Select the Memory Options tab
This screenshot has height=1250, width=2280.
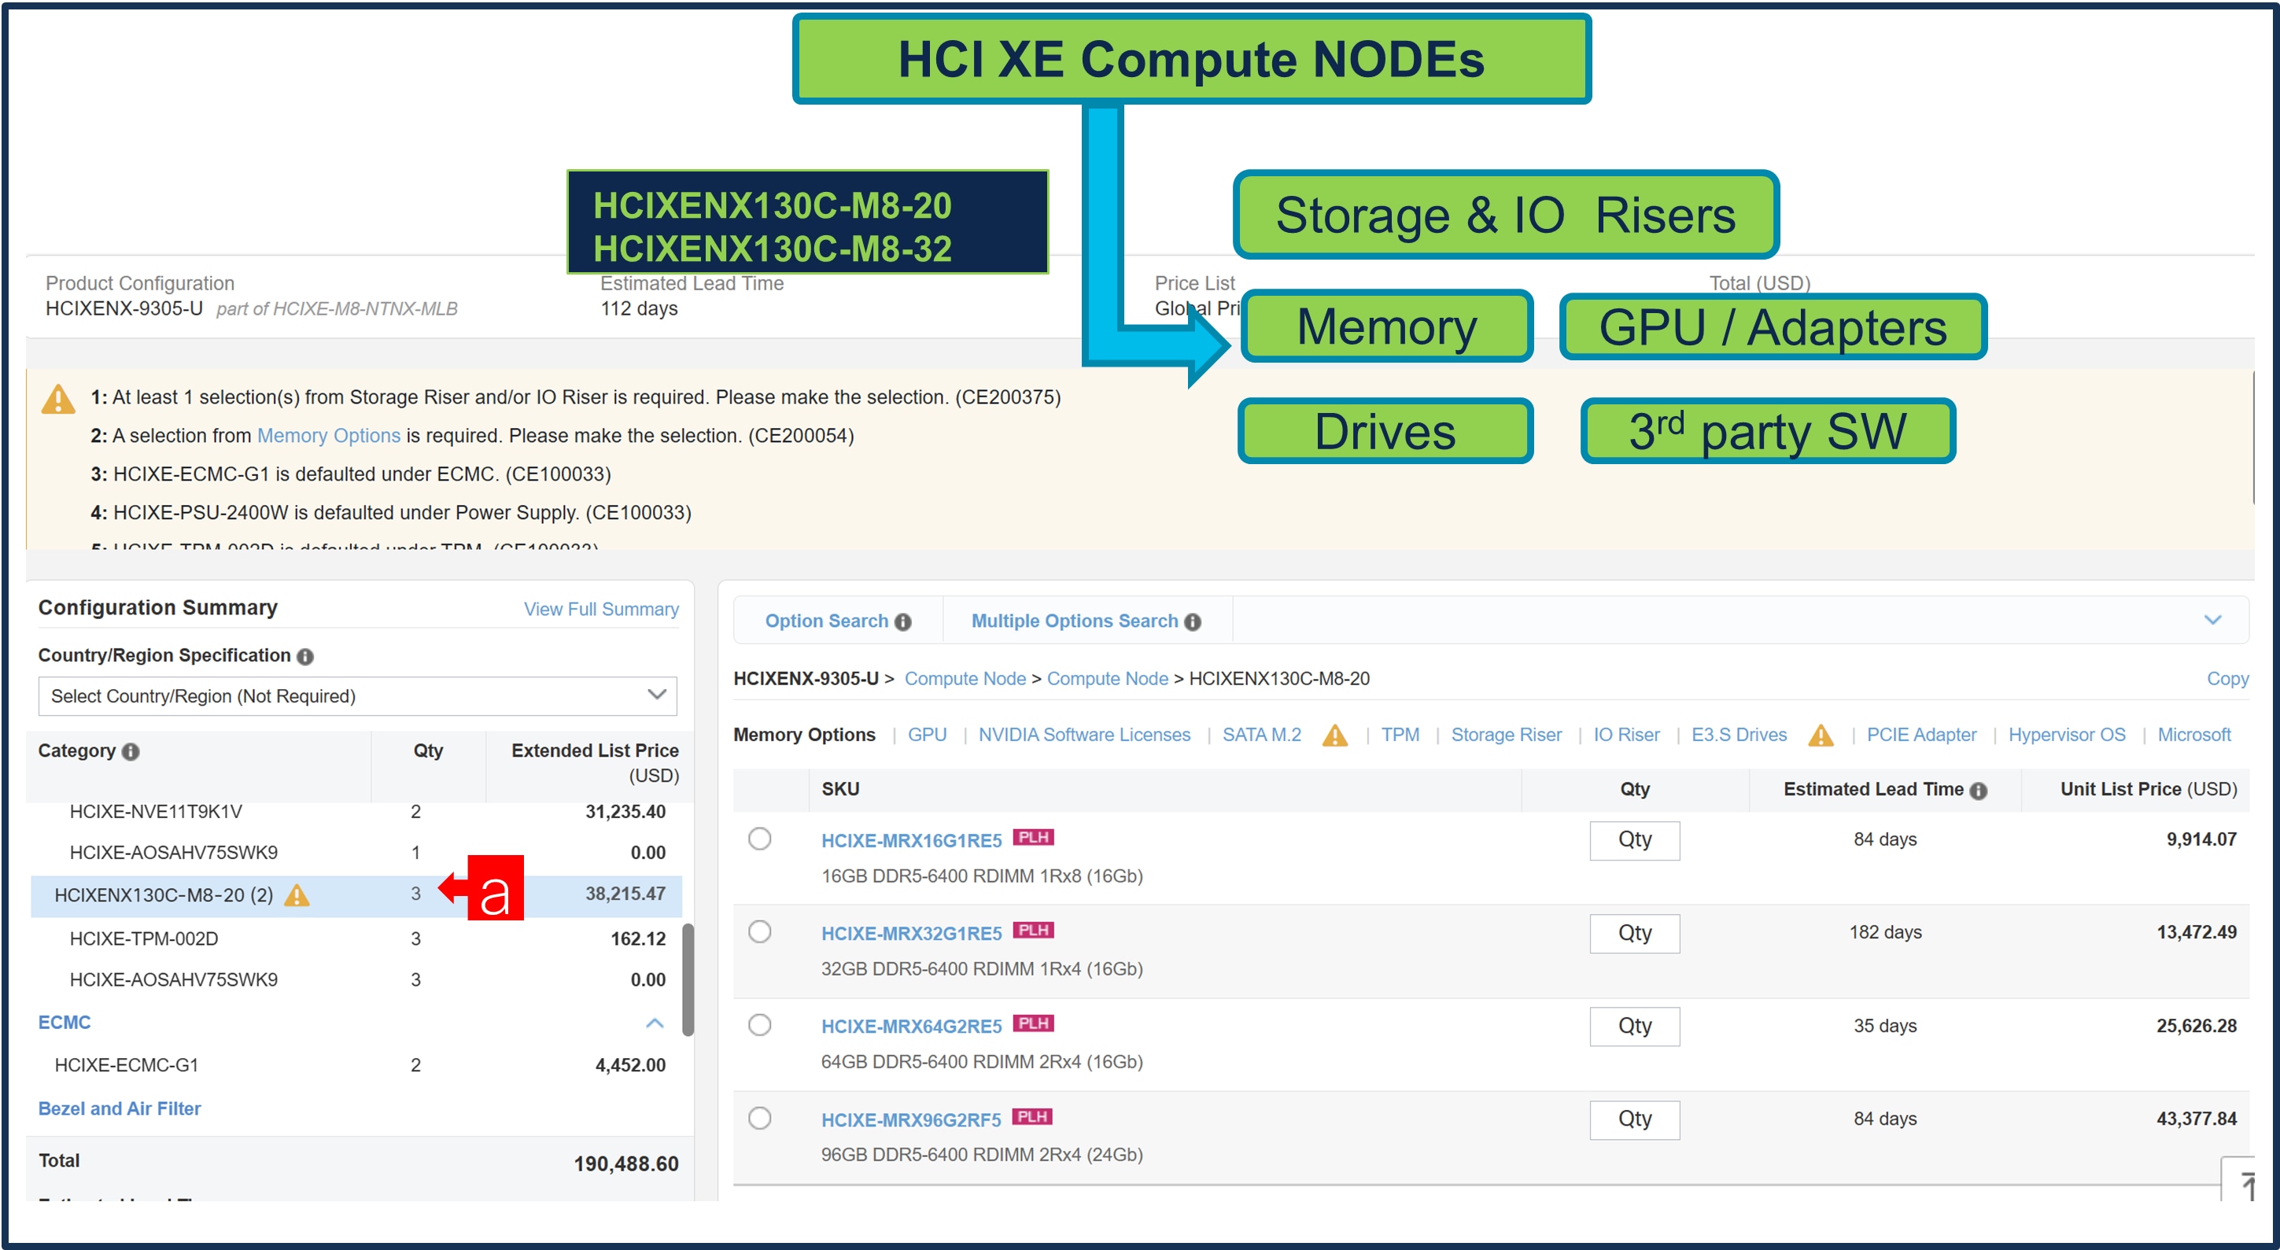point(804,735)
